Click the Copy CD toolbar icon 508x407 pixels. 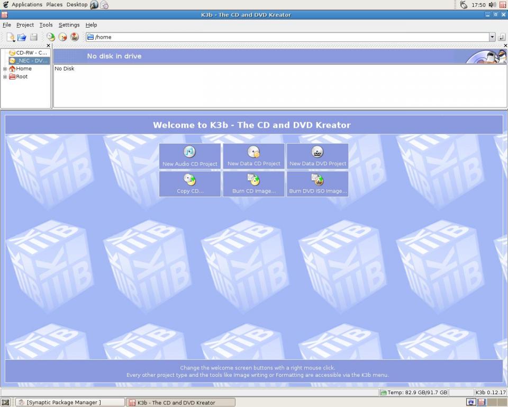(x=51, y=37)
